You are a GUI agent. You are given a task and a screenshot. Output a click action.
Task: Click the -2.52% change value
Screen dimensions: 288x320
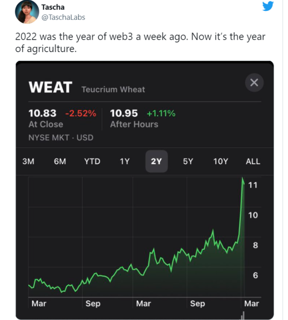pos(81,113)
